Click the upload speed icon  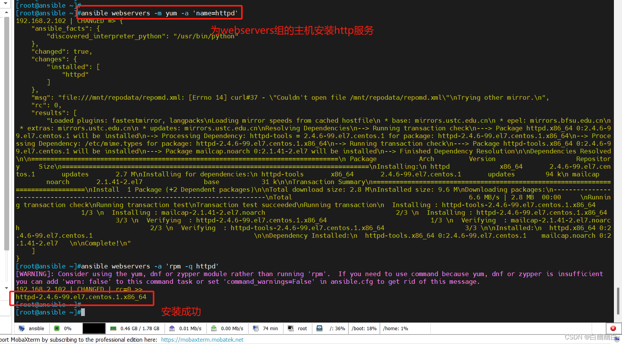[172, 328]
